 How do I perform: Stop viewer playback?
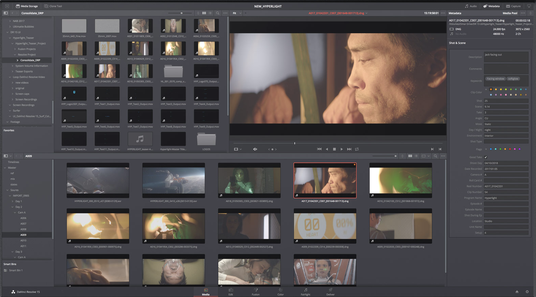pos(334,149)
